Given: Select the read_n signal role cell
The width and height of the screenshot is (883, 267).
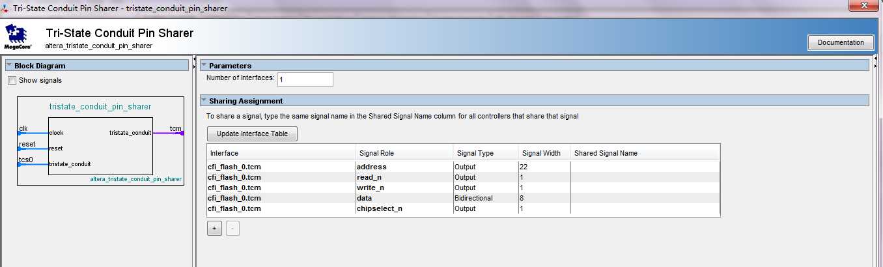Looking at the screenshot, I should tap(404, 177).
